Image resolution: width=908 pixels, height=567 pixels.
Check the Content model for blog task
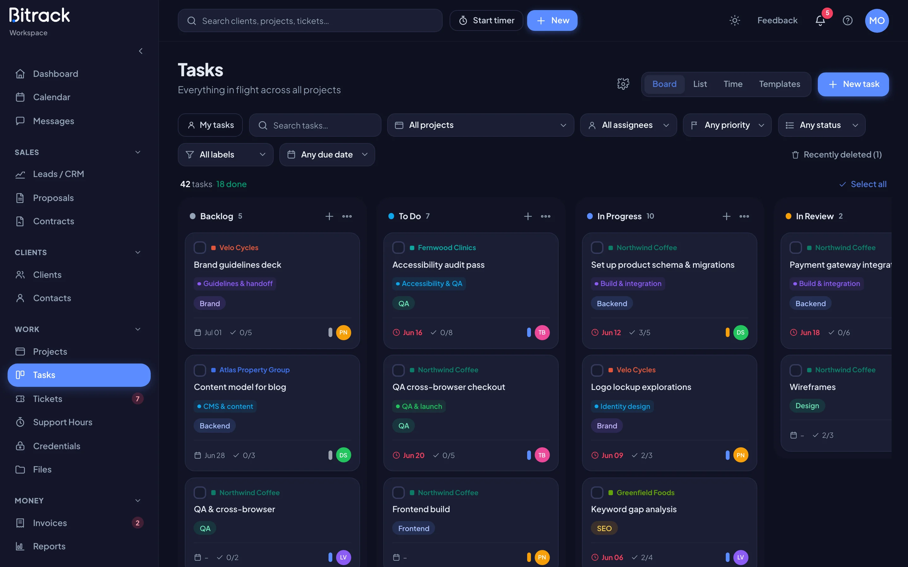pyautogui.click(x=200, y=370)
